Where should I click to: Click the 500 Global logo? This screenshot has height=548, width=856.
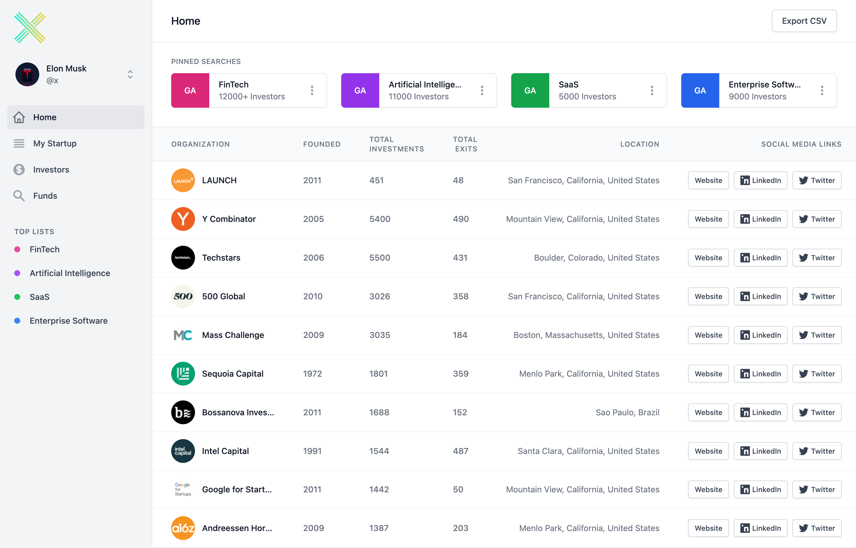(183, 296)
